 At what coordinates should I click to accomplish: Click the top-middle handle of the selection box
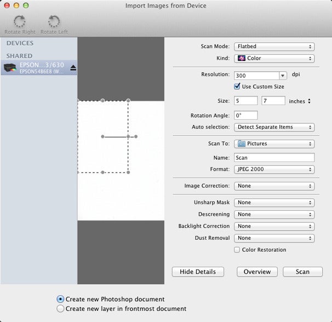(x=102, y=100)
